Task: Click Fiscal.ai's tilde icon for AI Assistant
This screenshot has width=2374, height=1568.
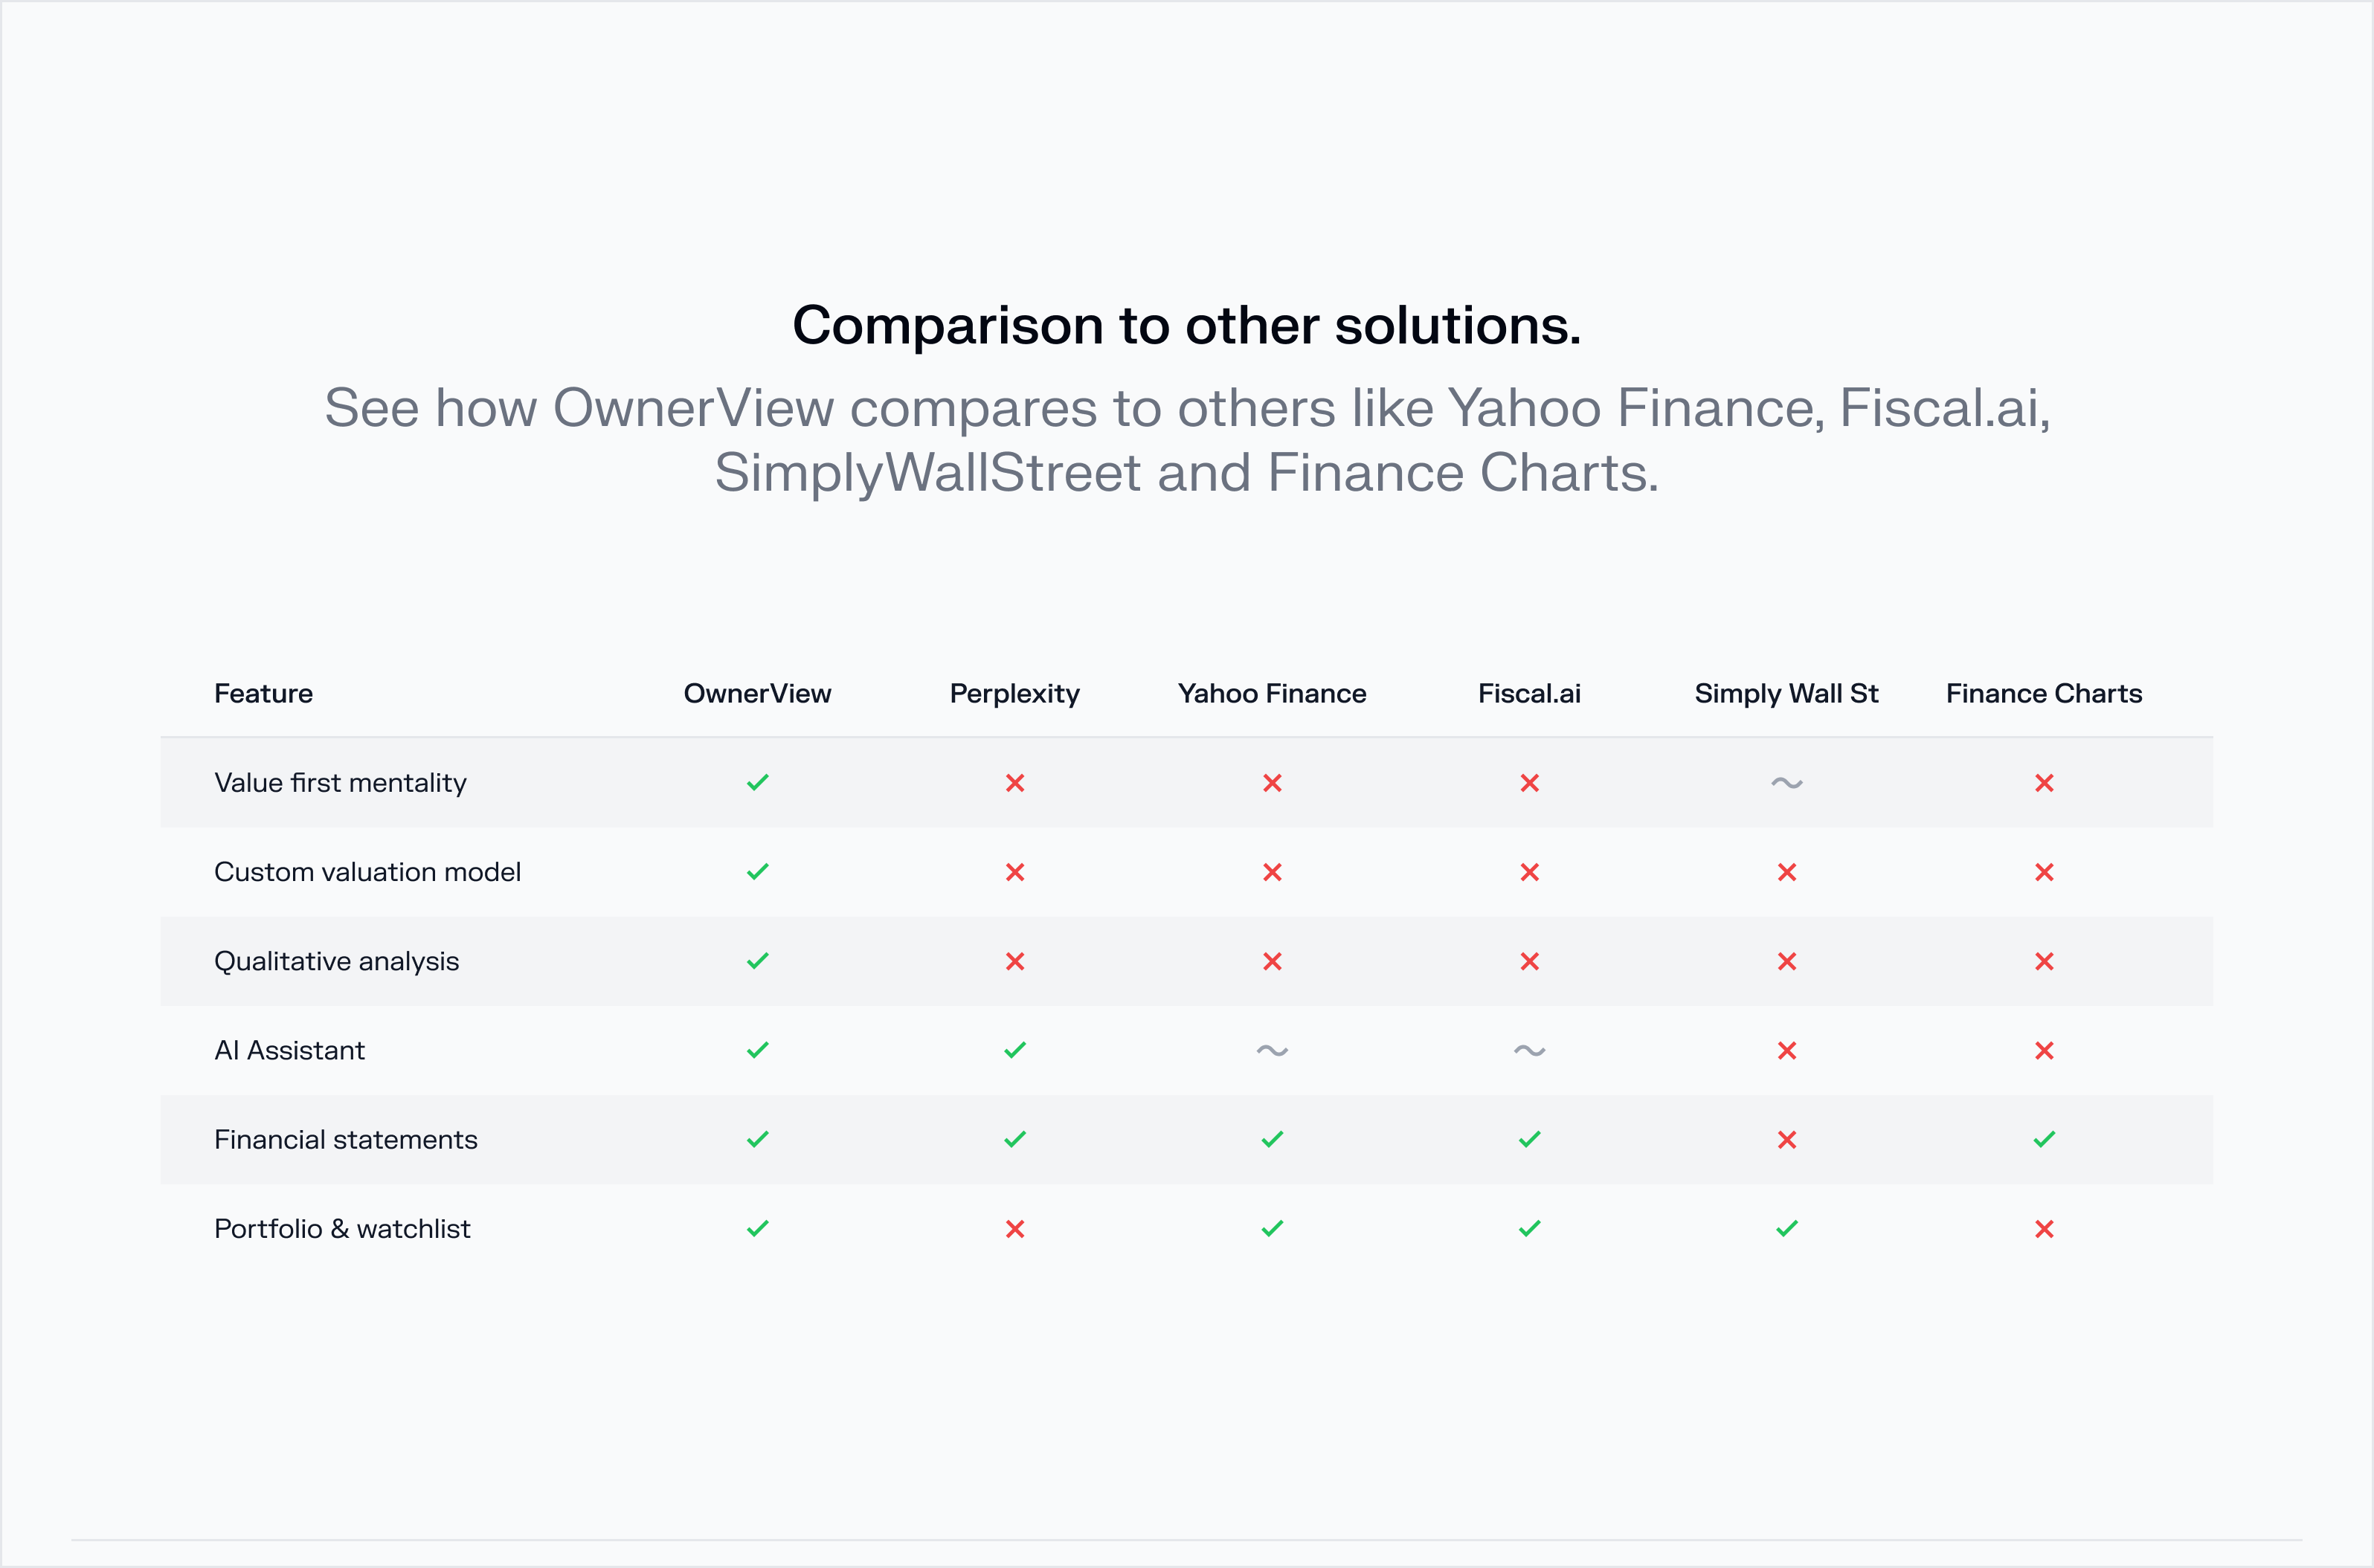Action: tap(1528, 1050)
